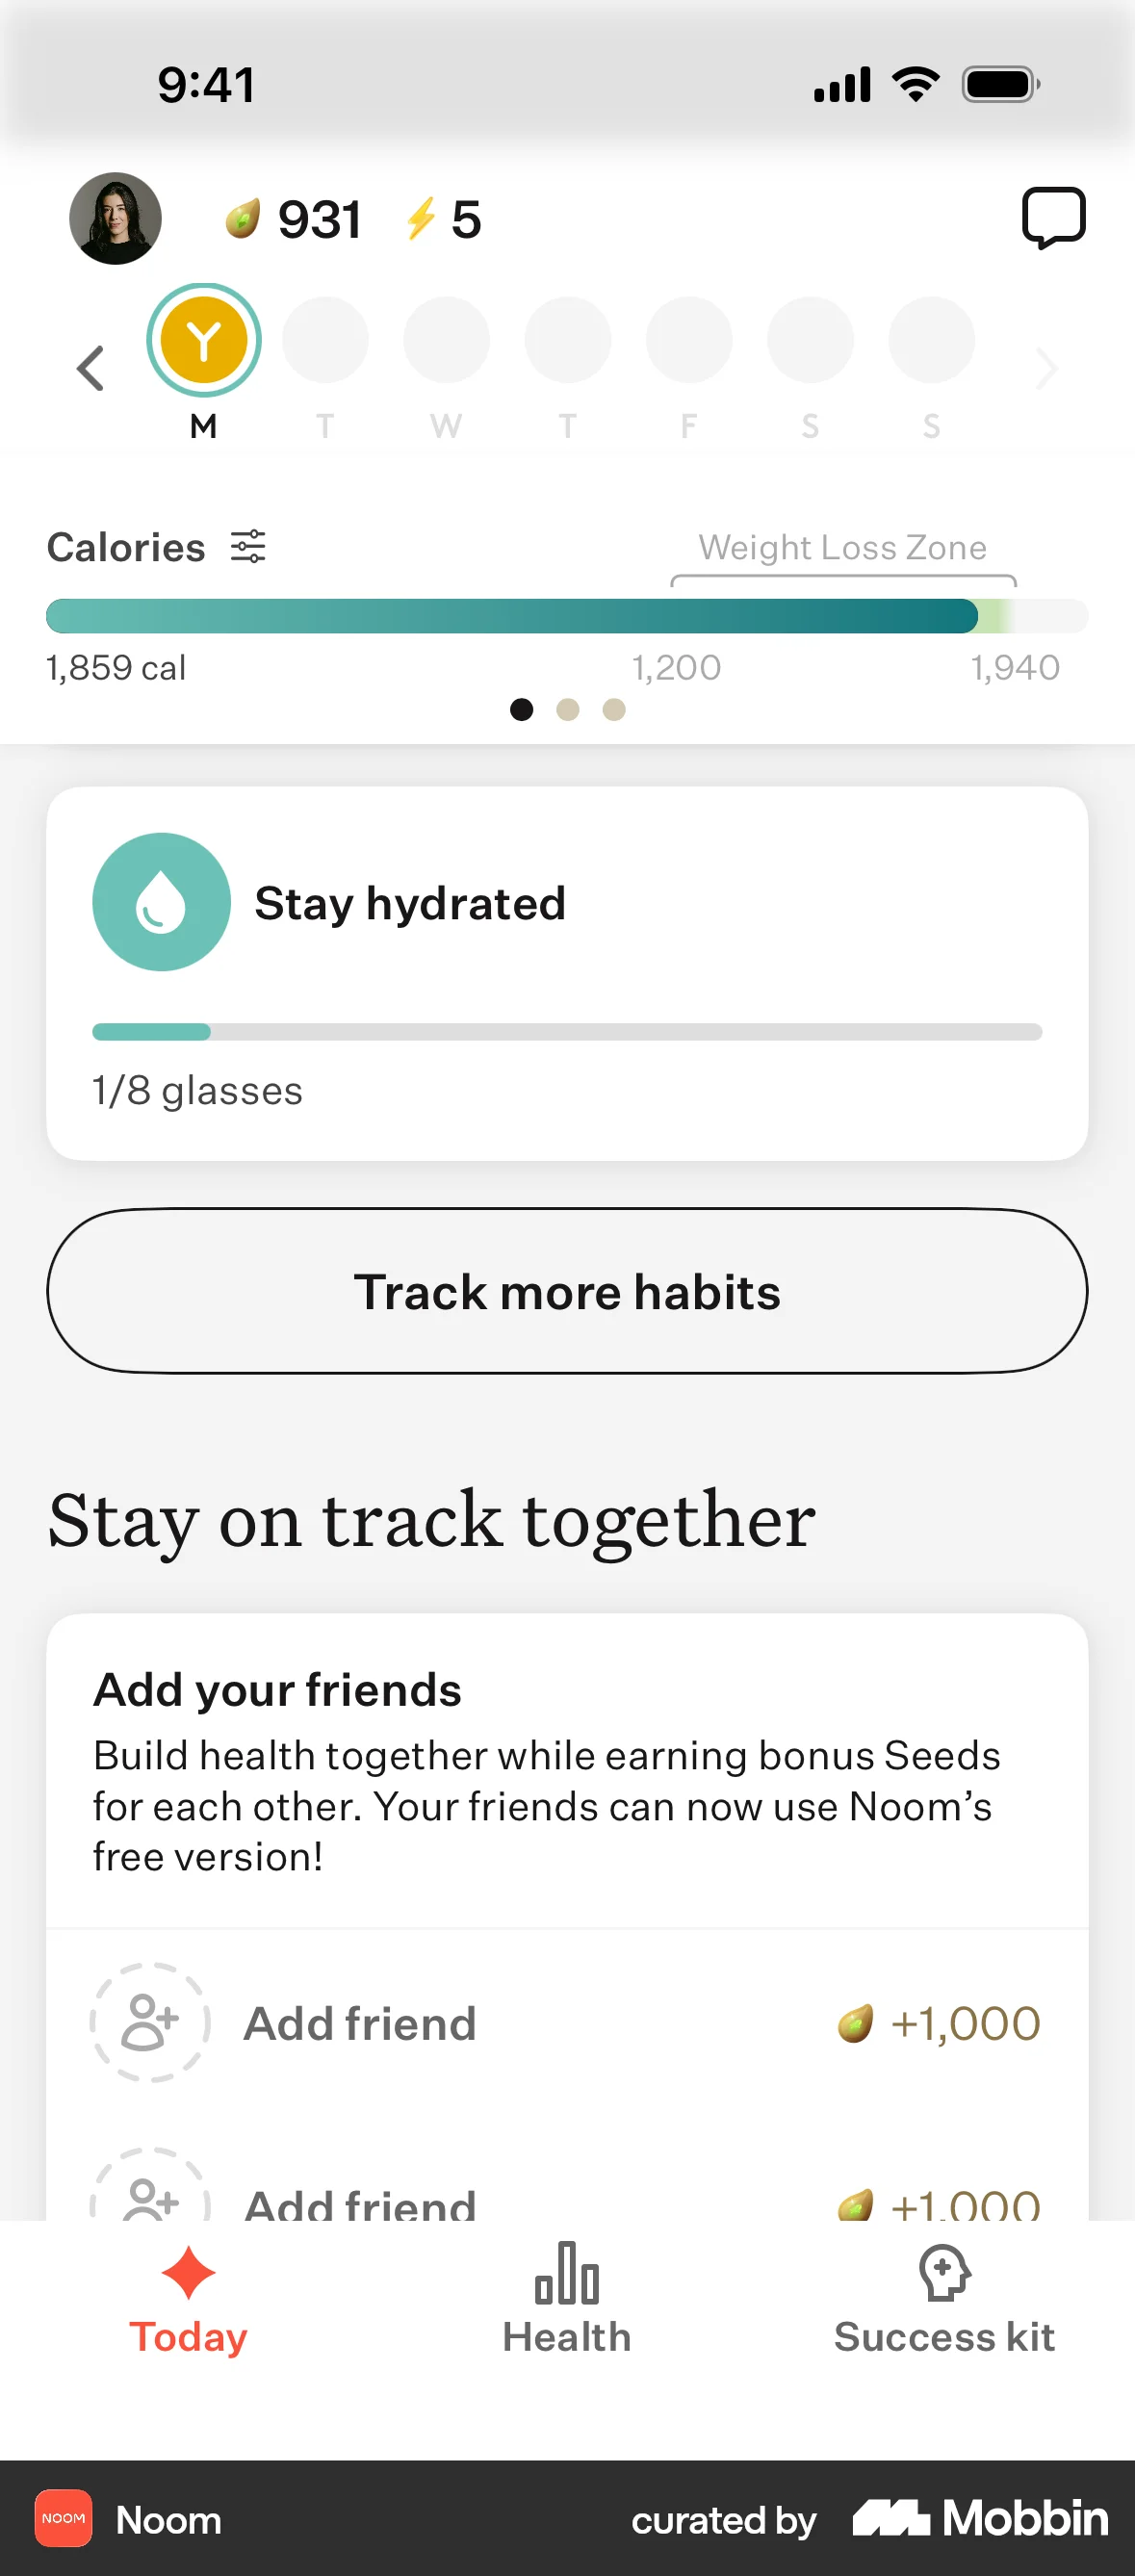The image size is (1135, 2576).
Task: Go to previous week with left chevron
Action: pyautogui.click(x=90, y=369)
